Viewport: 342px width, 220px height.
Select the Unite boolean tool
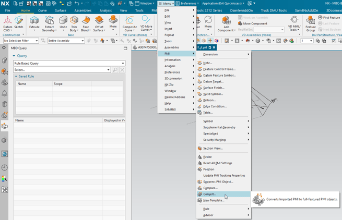(x=63, y=21)
